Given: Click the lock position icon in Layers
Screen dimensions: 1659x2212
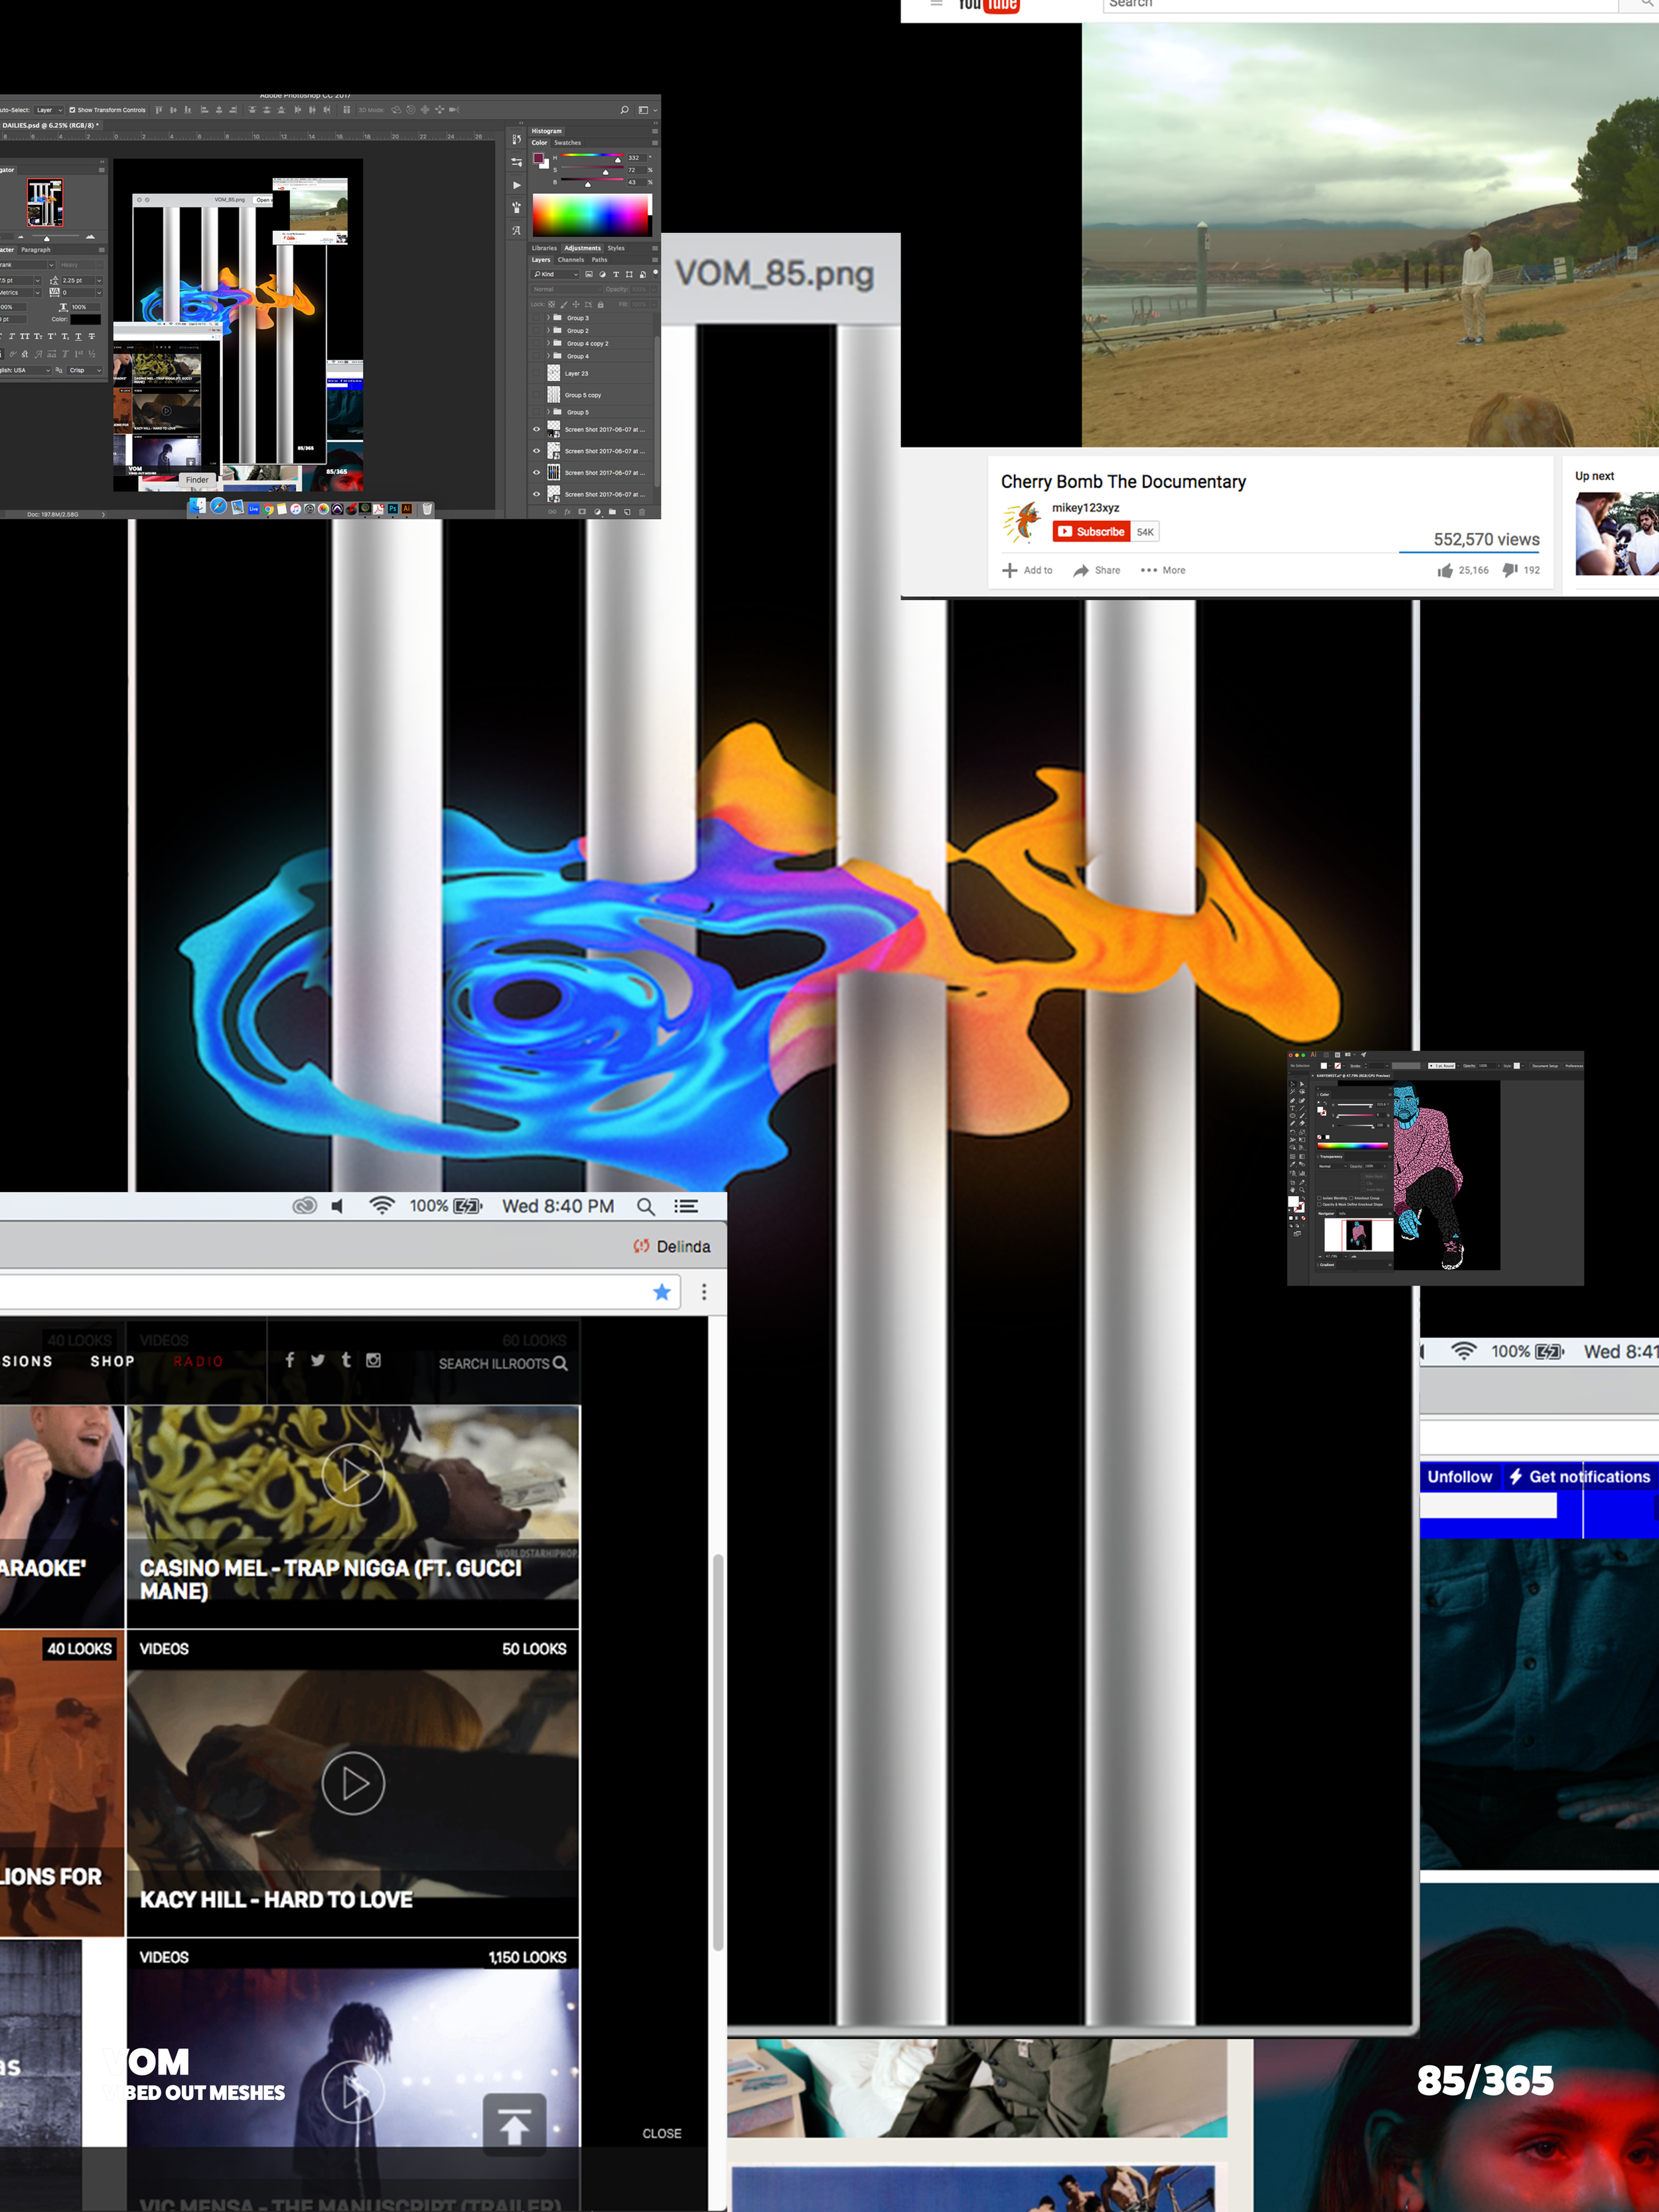Looking at the screenshot, I should pyautogui.click(x=576, y=305).
